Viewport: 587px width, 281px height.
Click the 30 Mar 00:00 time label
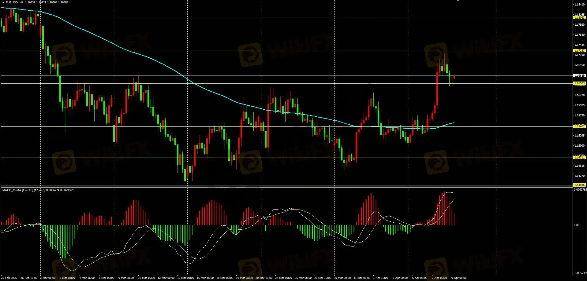342,278
